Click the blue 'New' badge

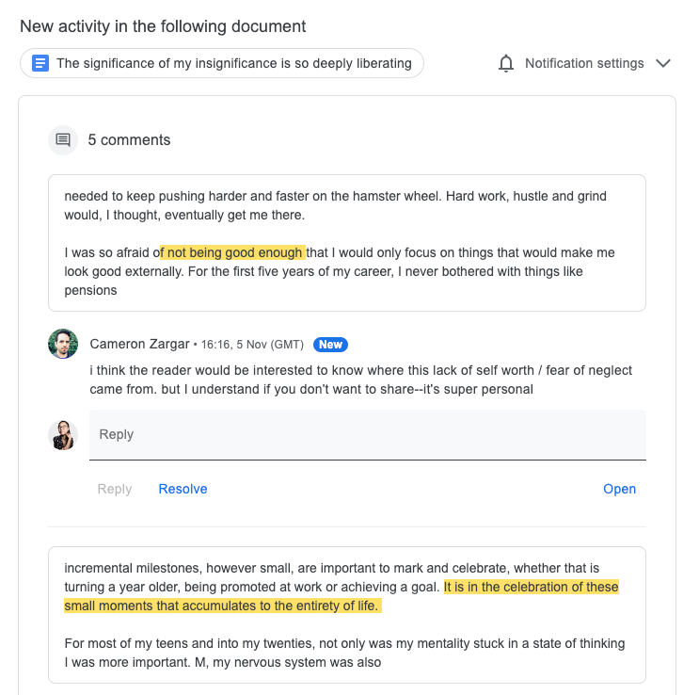[330, 345]
